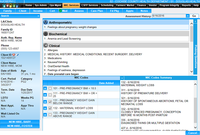Click the Clinical section C circle icon
The image size is (200, 135).
(46, 46)
